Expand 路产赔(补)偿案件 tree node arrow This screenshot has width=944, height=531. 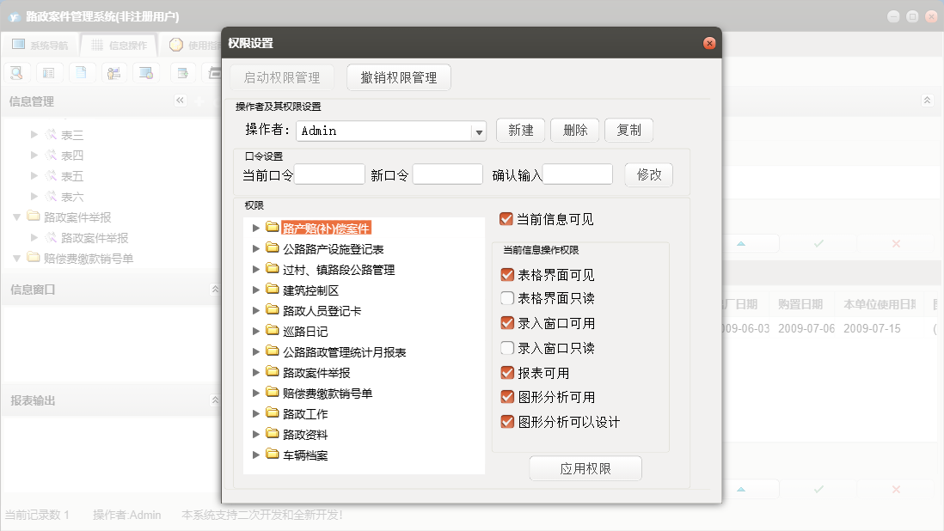(x=256, y=228)
